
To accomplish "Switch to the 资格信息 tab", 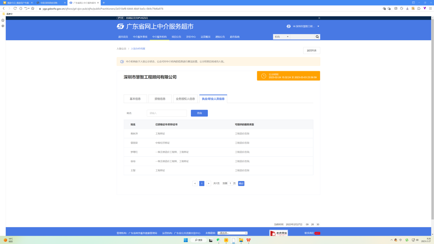I will pyautogui.click(x=160, y=99).
